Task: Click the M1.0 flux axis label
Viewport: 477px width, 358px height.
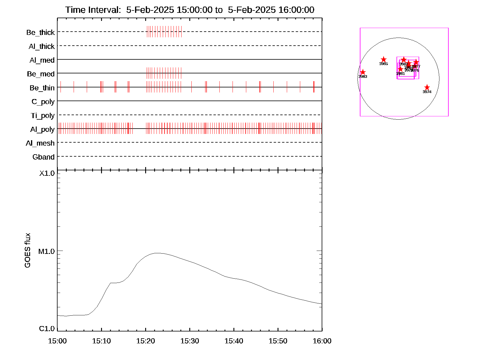Action: click(47, 251)
